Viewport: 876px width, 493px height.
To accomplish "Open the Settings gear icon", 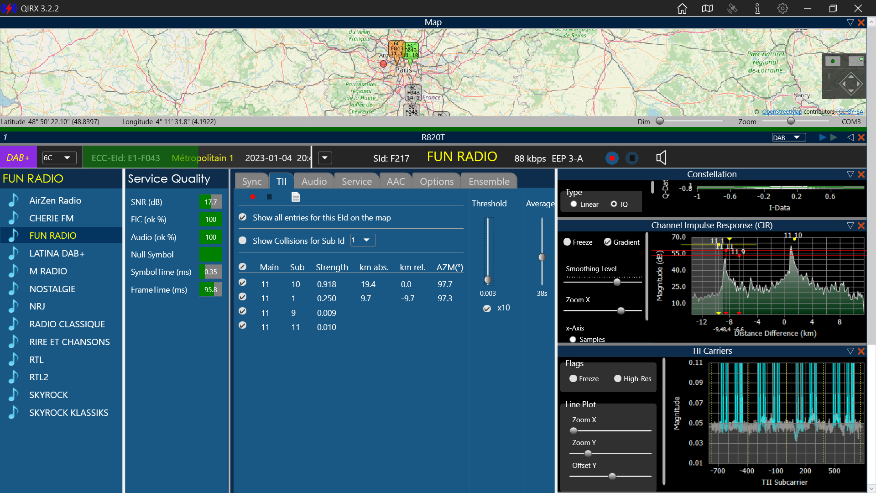I will 782,9.
